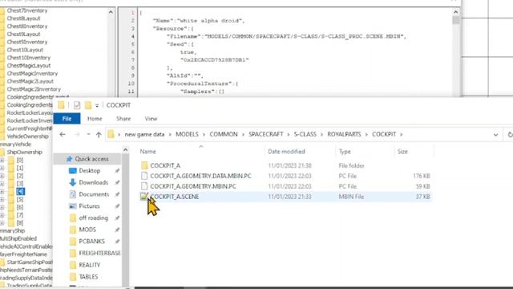This screenshot has height=289, width=513.
Task: Click ROYALPARTS in the breadcrumb path
Action: pos(344,134)
